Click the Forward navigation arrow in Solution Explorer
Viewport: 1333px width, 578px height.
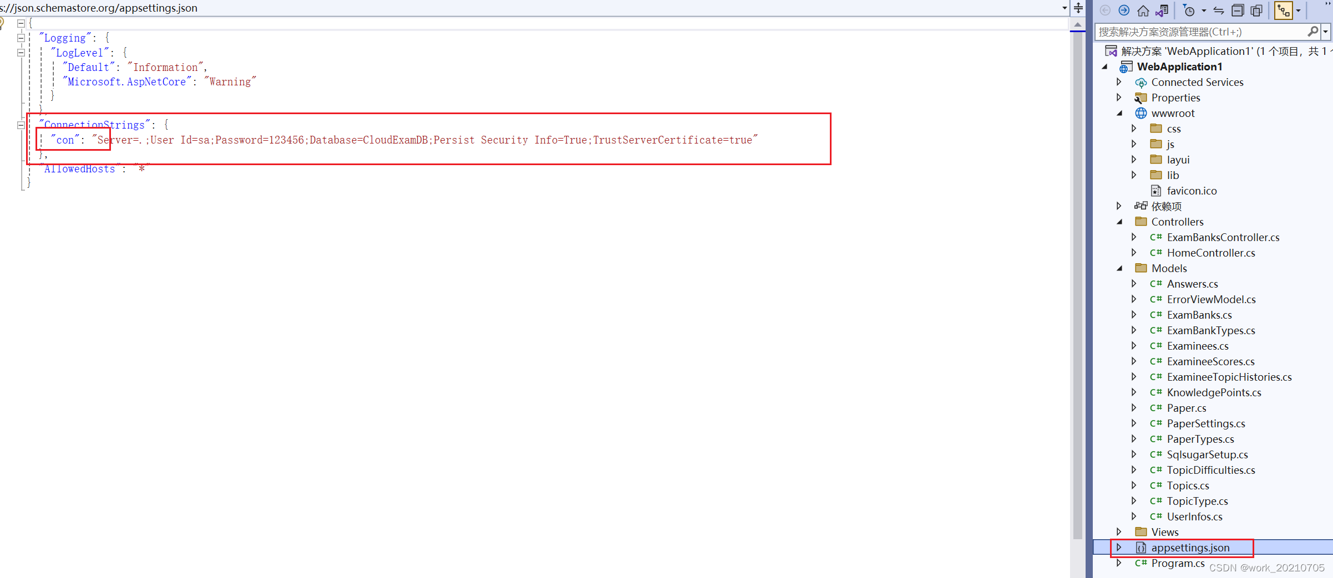(x=1124, y=10)
